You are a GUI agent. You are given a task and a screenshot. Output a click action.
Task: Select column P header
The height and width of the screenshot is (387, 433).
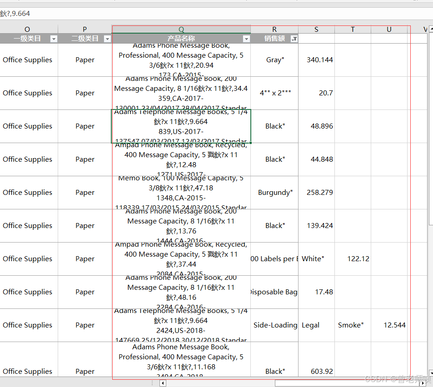point(85,29)
